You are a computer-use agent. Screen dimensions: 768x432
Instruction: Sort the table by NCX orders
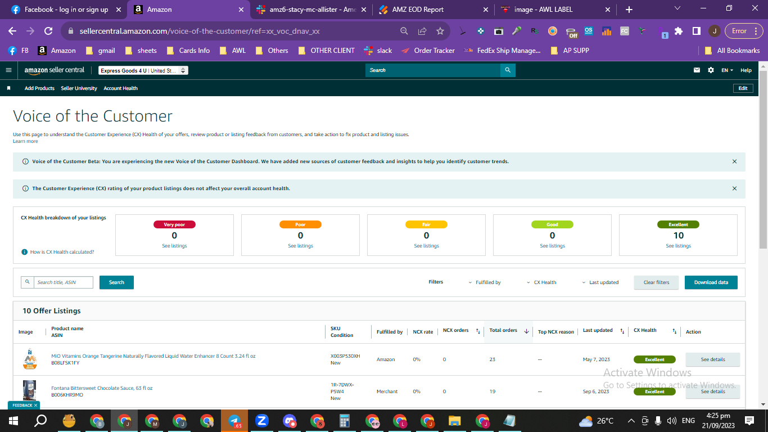478,331
